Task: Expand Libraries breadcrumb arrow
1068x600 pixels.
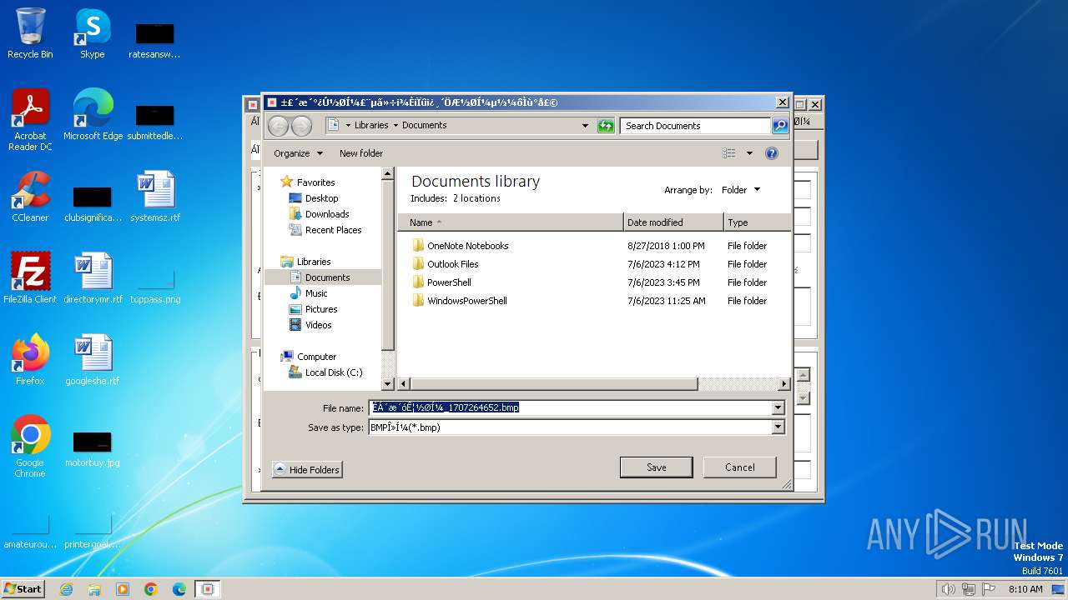Action: 396,125
